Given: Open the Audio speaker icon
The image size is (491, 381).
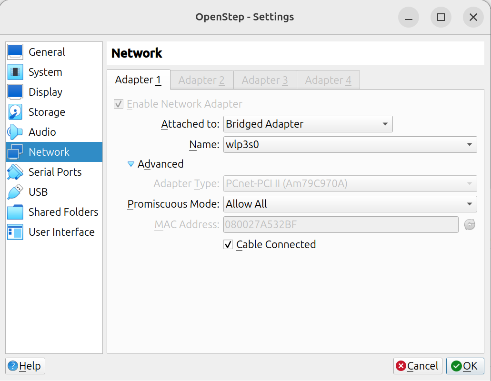Looking at the screenshot, I should click(15, 132).
